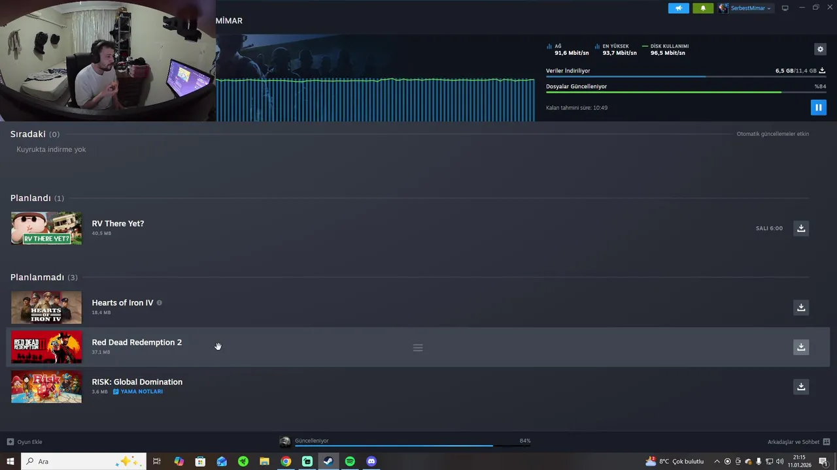Download RISK: Global Domination update
Viewport: 837px width, 470px height.
coord(801,386)
